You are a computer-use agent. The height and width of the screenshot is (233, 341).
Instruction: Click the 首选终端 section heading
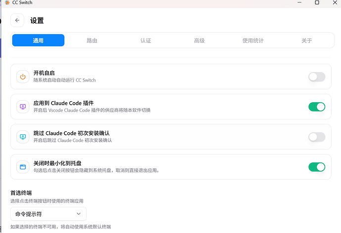tap(21, 193)
